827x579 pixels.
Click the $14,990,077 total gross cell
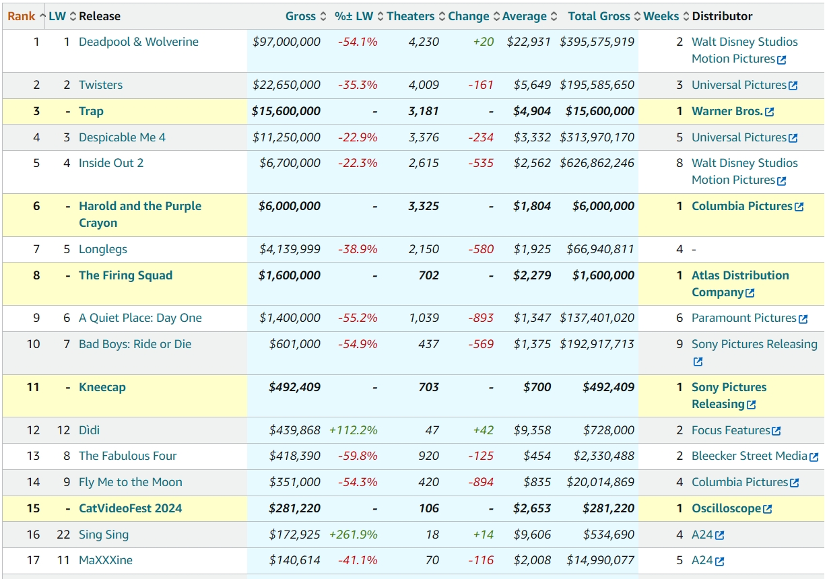pos(600,560)
